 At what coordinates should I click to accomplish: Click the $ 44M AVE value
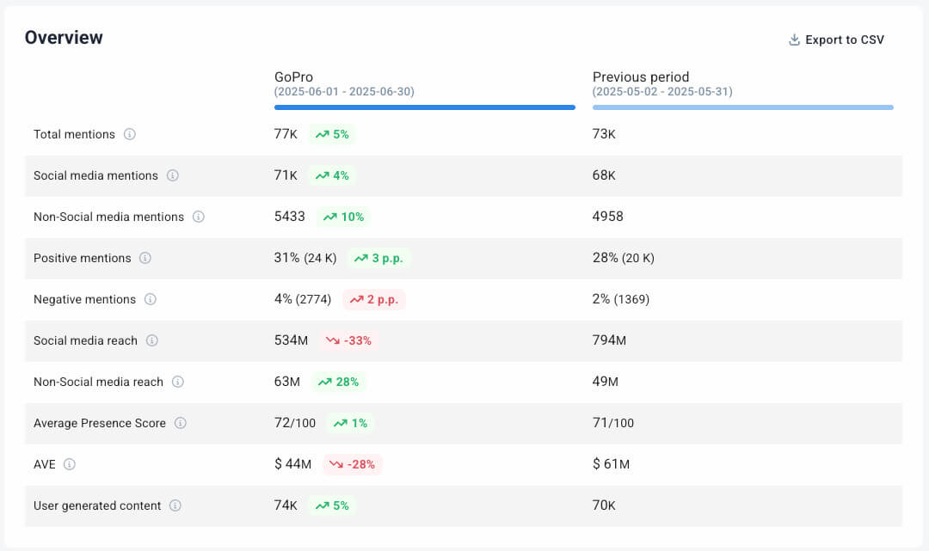coord(292,464)
